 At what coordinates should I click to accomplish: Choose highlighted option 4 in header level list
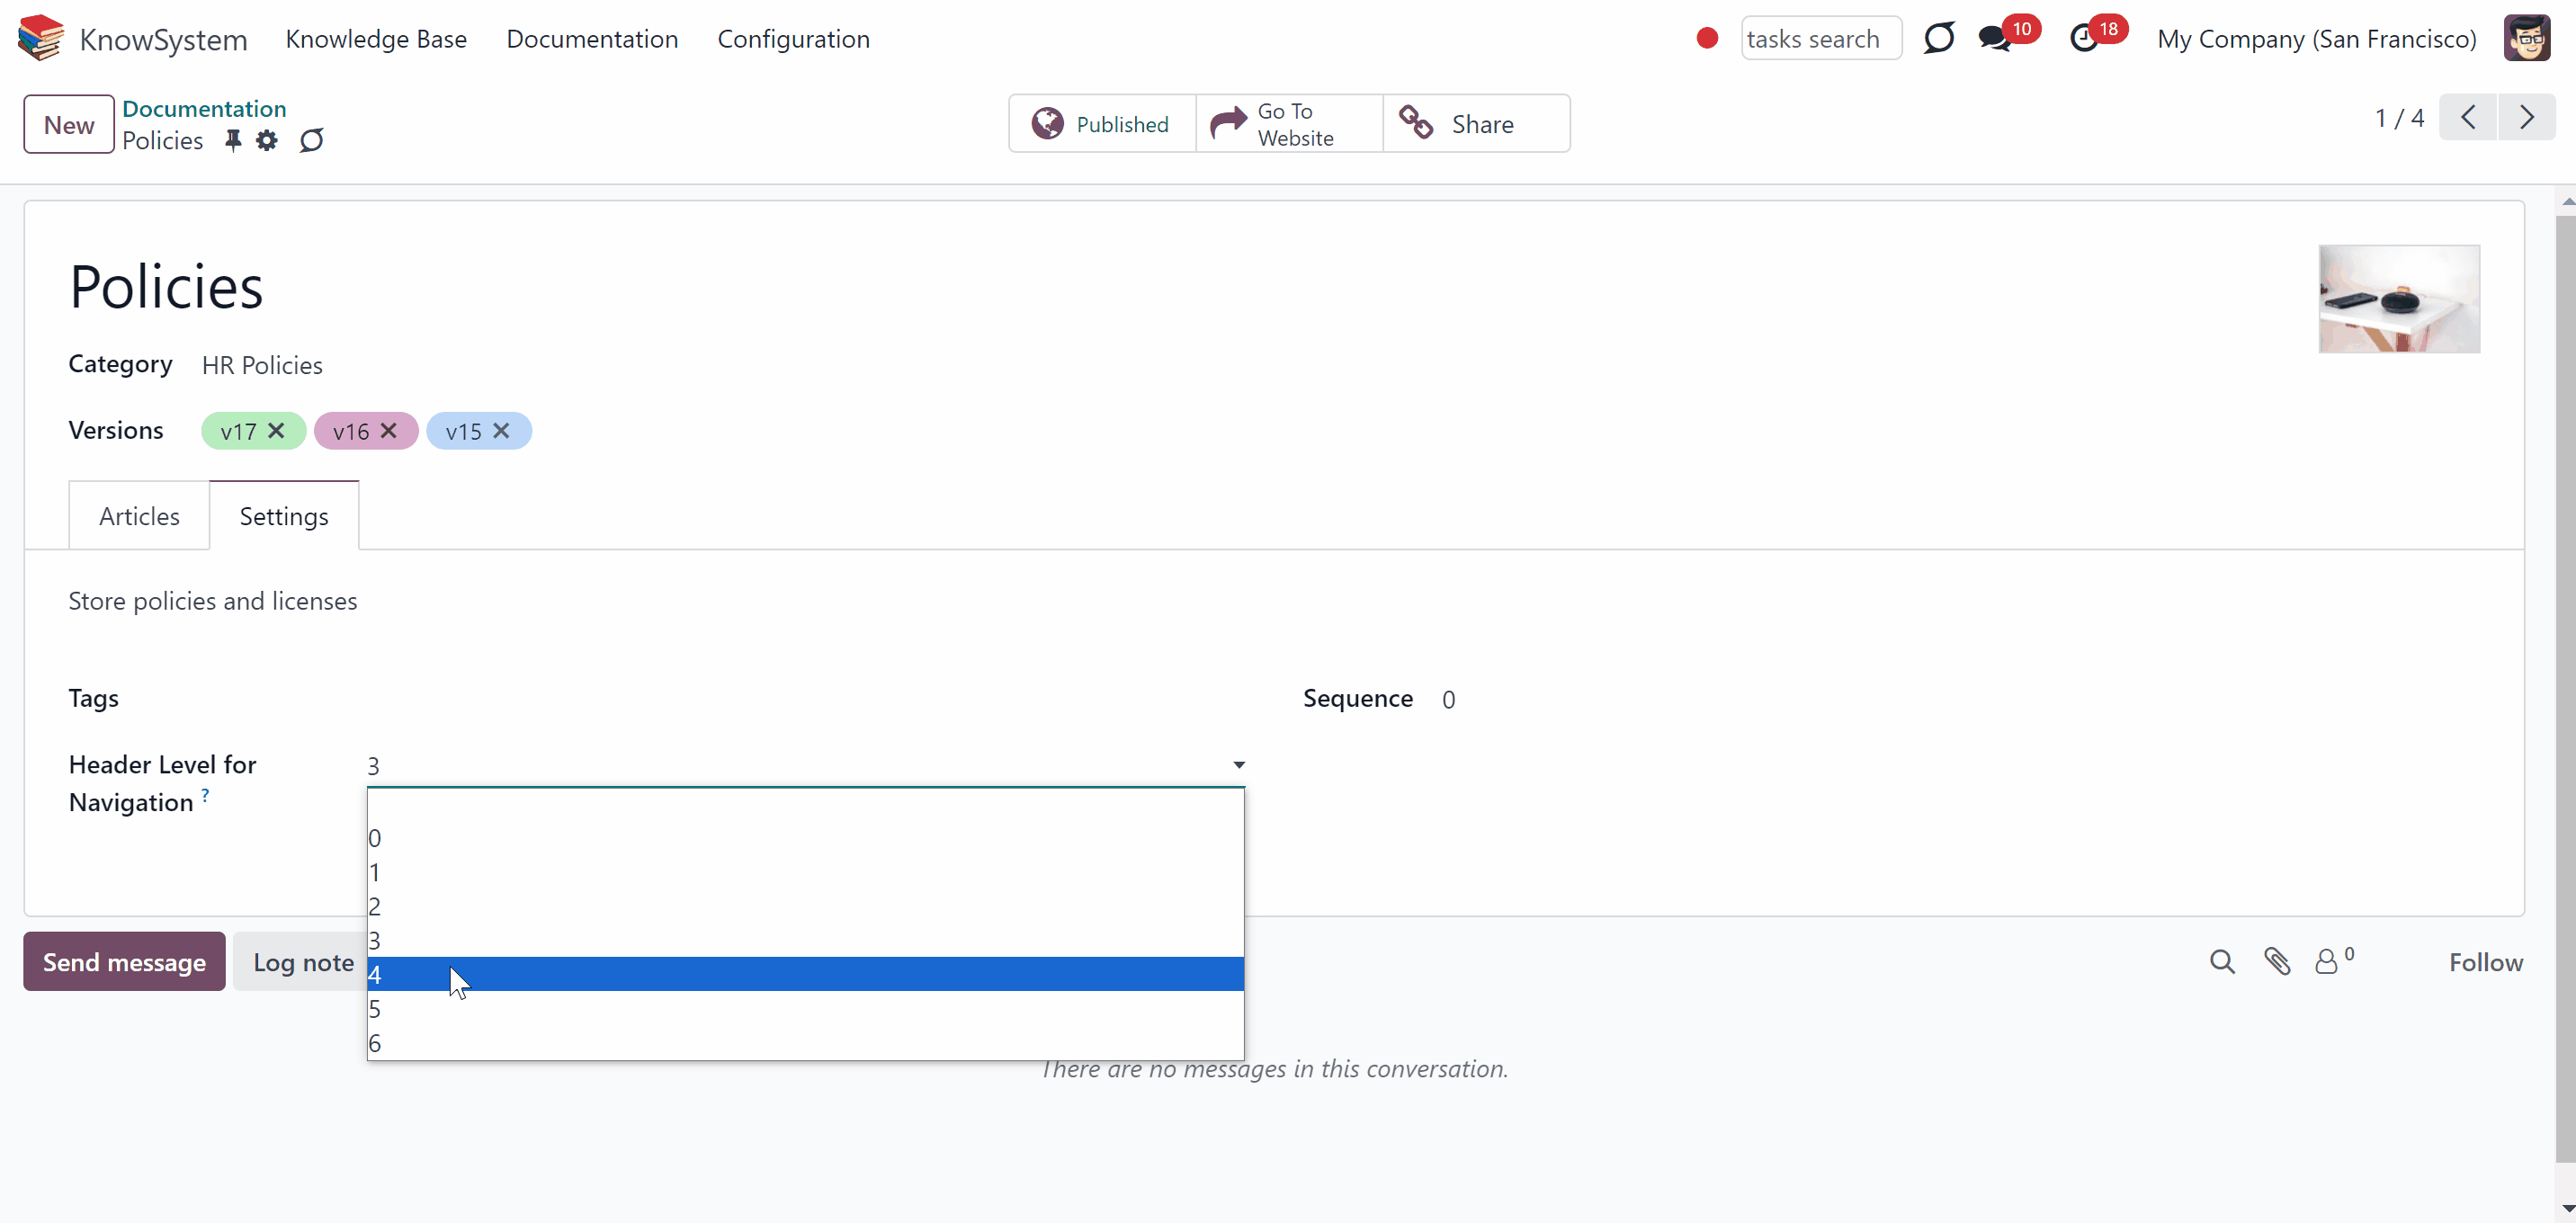click(806, 974)
